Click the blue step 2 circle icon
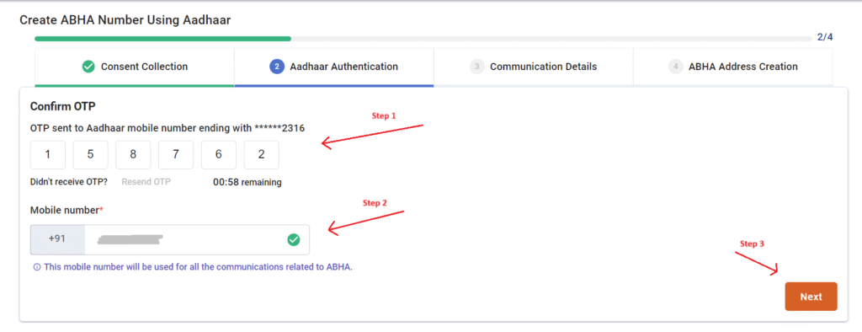The image size is (862, 332). coord(276,67)
